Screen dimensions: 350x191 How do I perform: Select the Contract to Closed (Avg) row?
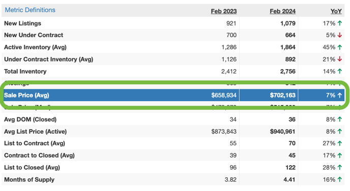coord(173,155)
